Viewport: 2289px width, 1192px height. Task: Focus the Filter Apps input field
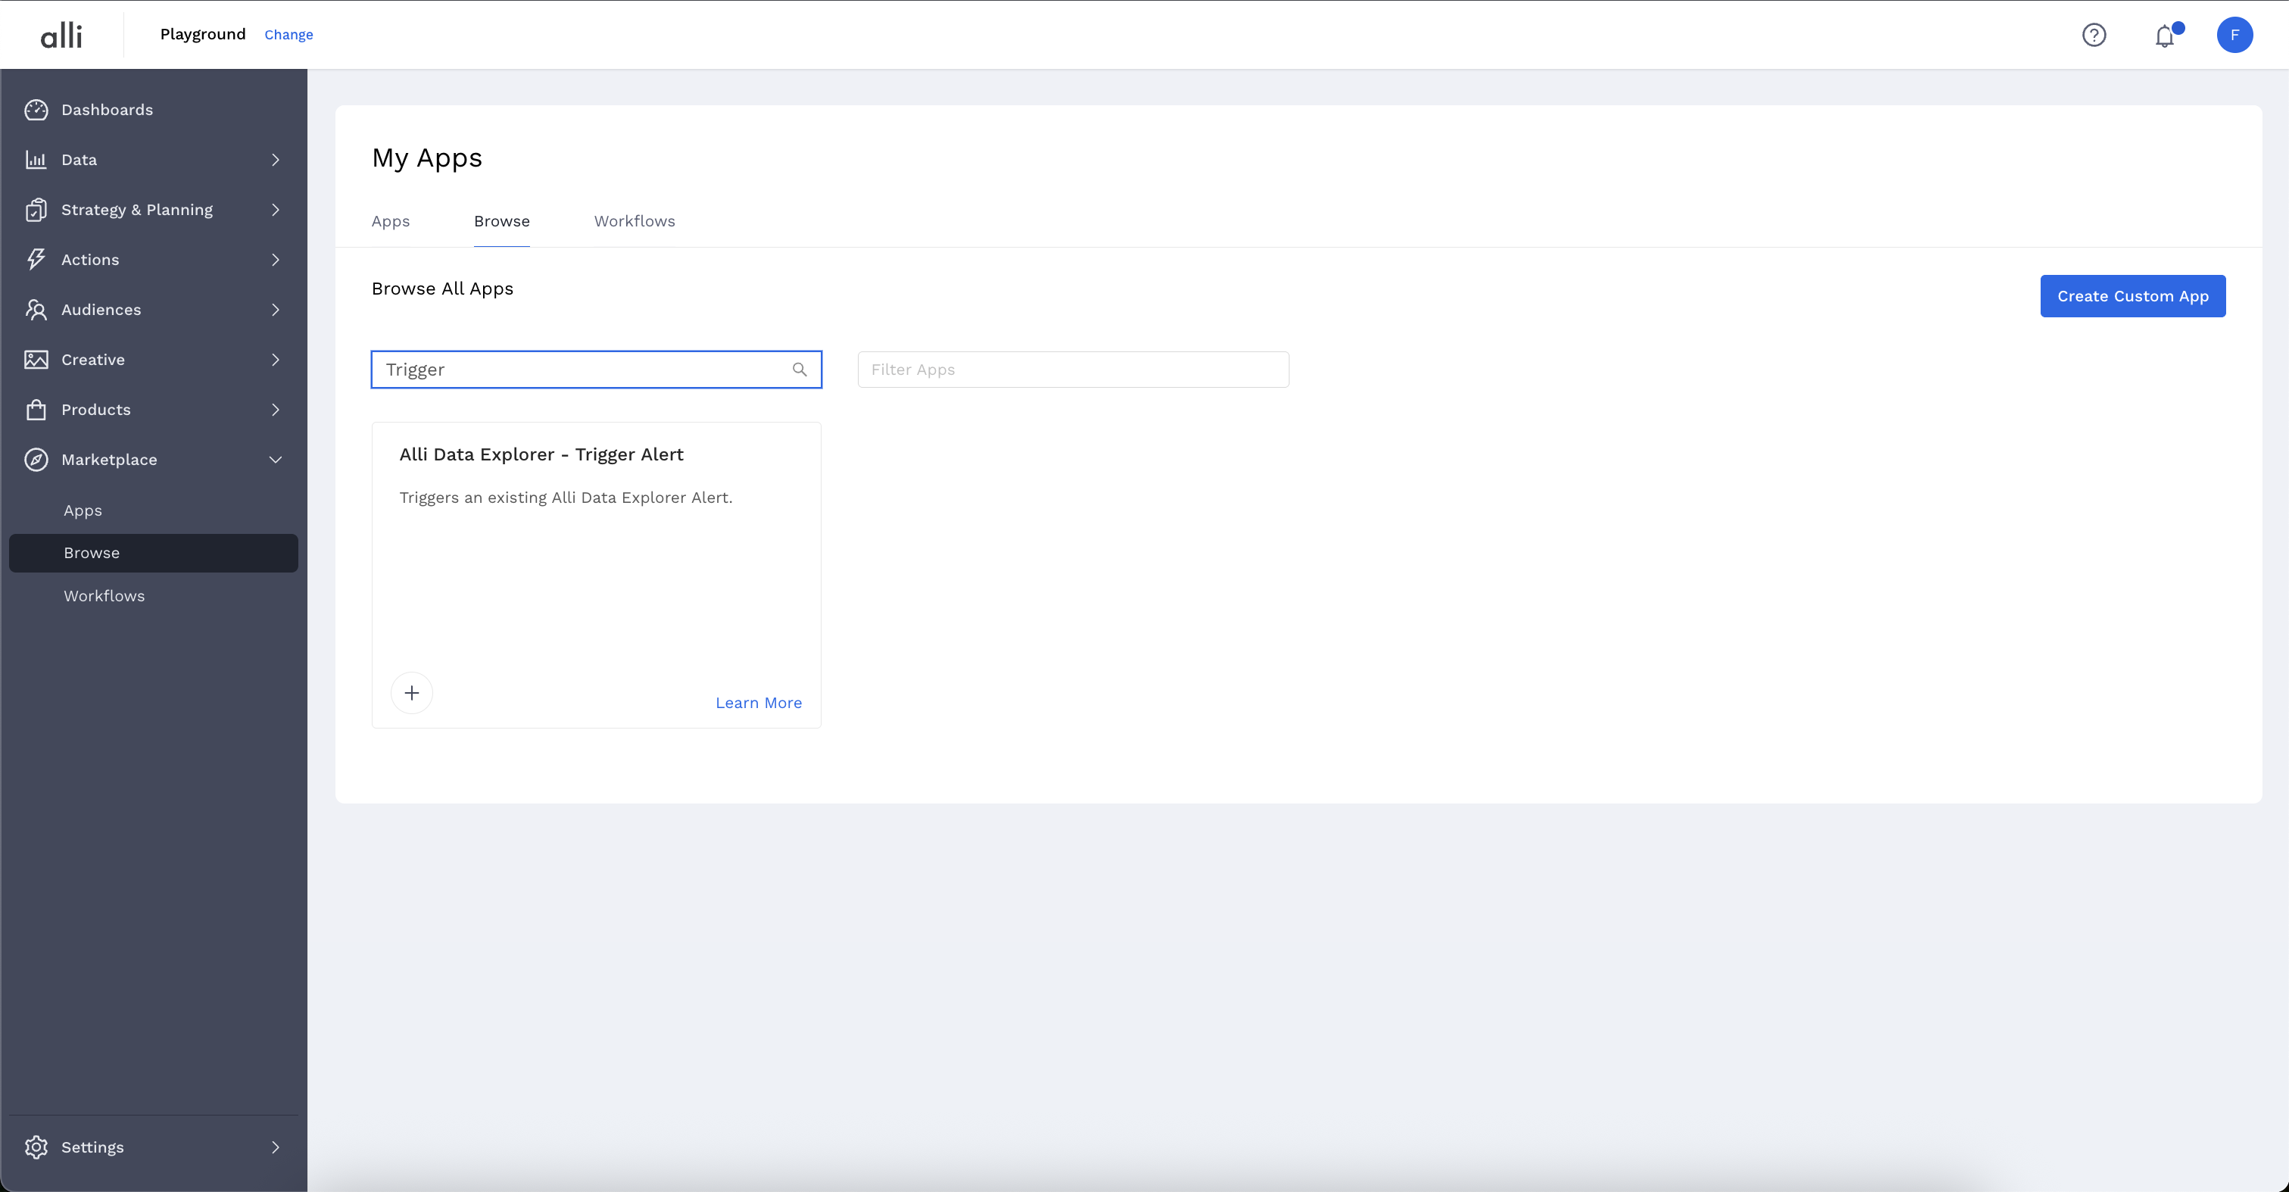click(1072, 370)
